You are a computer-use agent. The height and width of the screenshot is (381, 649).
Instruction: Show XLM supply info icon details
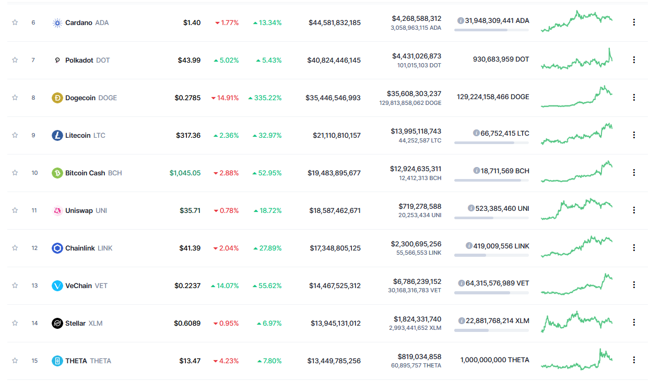coord(462,321)
